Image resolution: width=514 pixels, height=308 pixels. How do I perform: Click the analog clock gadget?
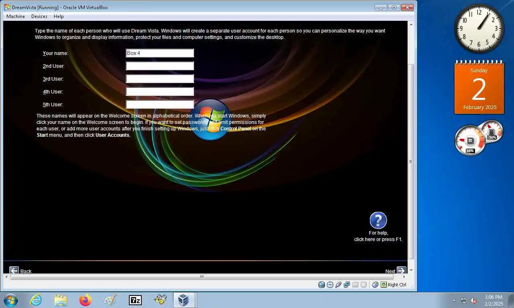coord(479,28)
